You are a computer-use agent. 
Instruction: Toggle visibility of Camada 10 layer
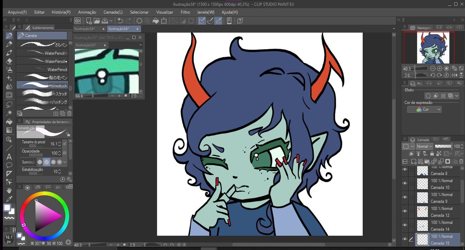(405, 184)
